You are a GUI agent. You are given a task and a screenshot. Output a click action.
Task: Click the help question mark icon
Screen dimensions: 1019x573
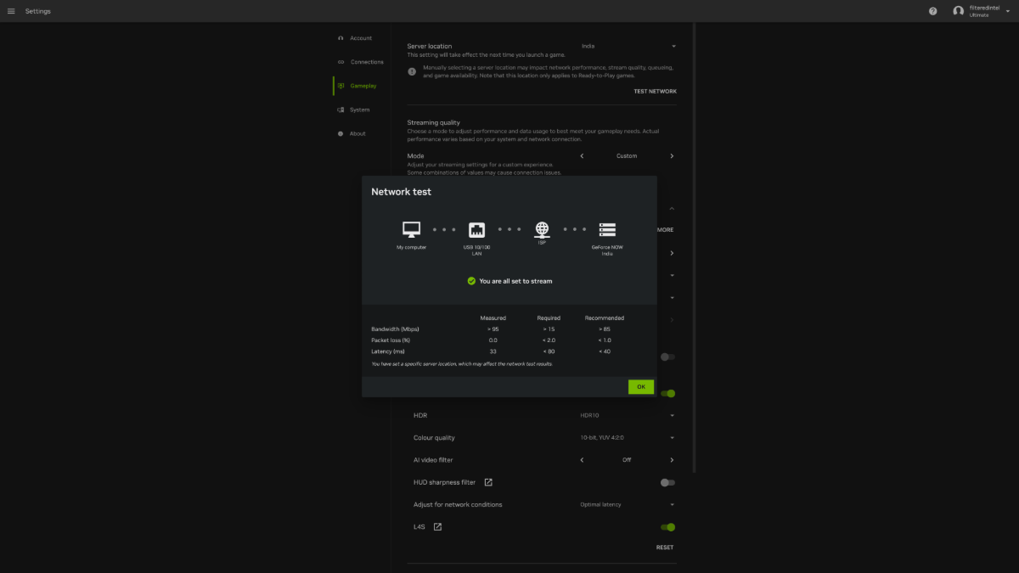(932, 11)
